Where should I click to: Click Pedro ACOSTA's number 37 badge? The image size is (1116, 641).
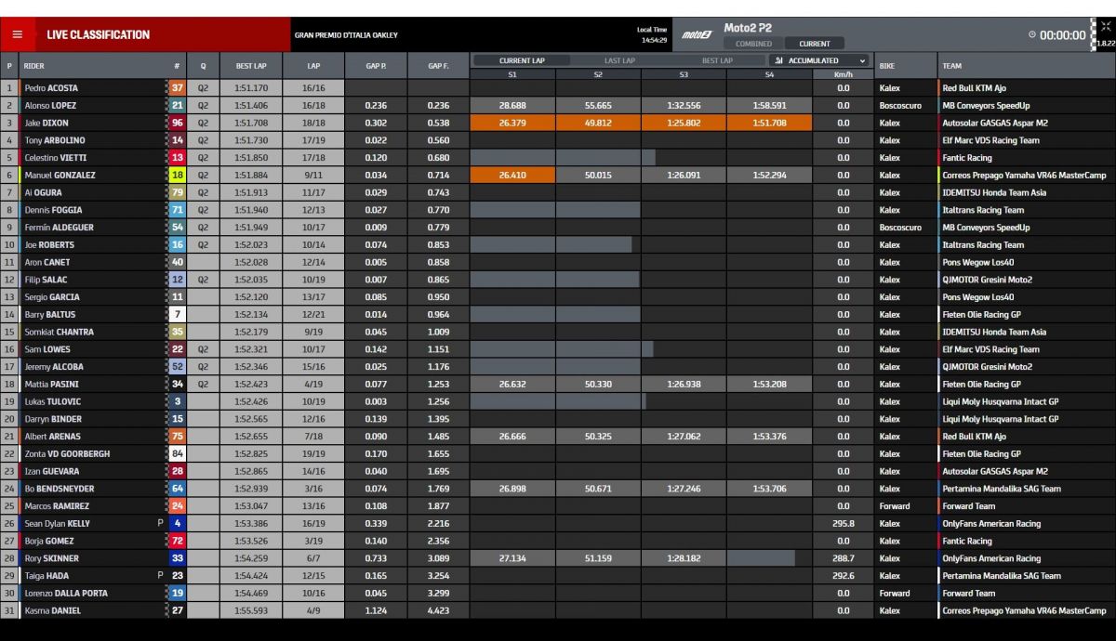point(178,88)
